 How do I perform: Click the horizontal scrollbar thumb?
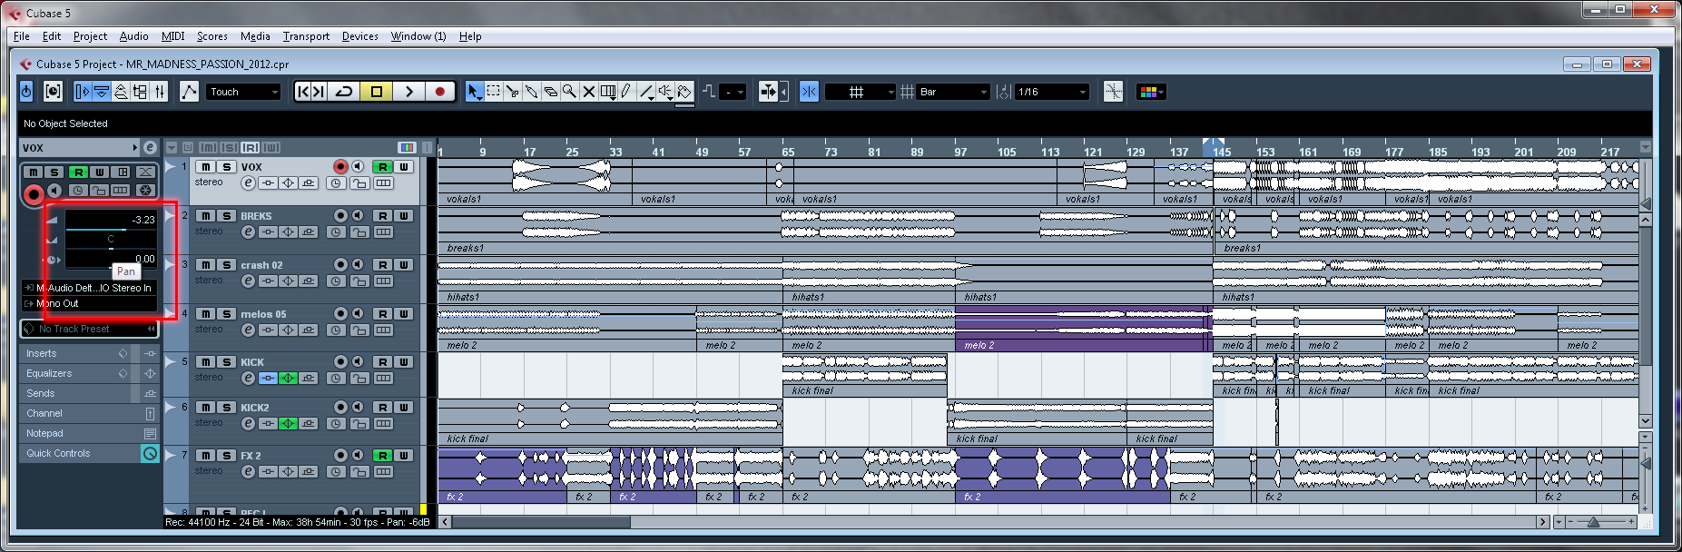coord(542,522)
